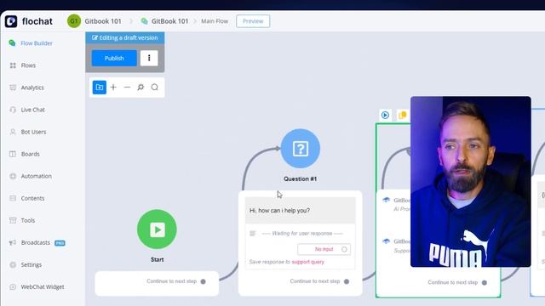Click the green card's Continue to next step connector
This screenshot has width=545, height=306.
485,282
